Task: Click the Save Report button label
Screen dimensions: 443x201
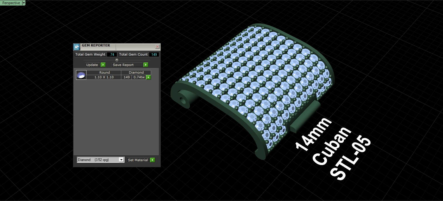Action: [128, 65]
